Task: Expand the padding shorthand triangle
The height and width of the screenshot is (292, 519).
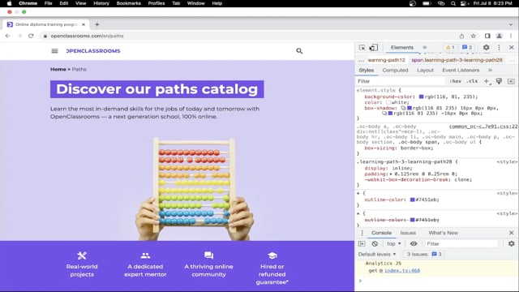Action: pyautogui.click(x=391, y=174)
